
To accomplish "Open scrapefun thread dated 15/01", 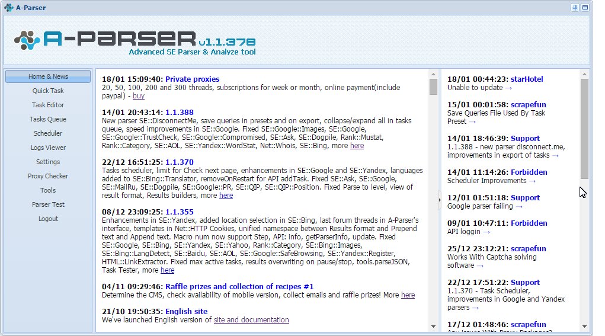I will 528,104.
